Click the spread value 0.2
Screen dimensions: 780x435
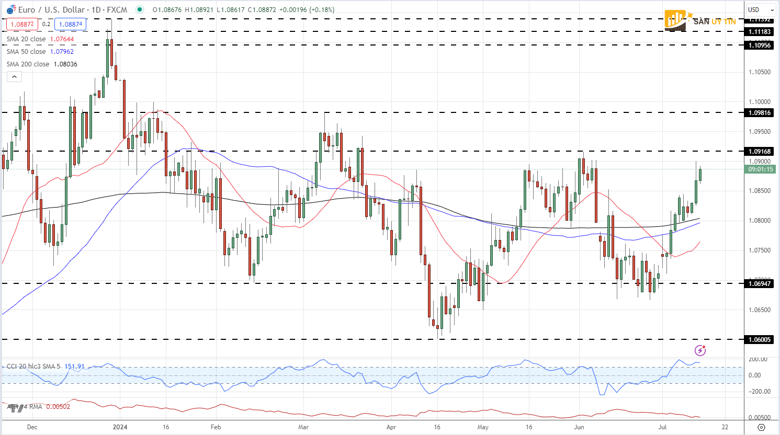click(46, 24)
